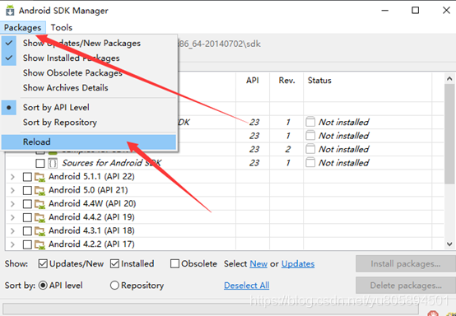This screenshot has height=316, width=456.
Task: Click the package list scrollbar up arrow
Action: coord(449,78)
